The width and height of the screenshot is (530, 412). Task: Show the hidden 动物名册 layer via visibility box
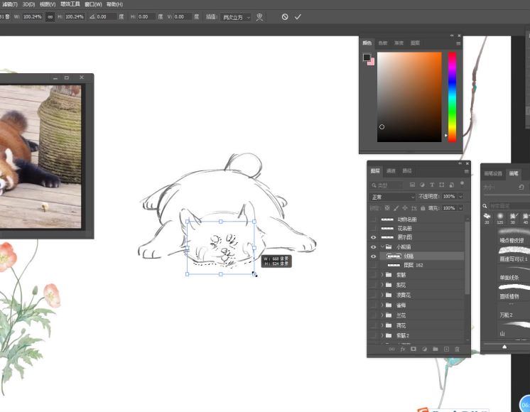(373, 219)
